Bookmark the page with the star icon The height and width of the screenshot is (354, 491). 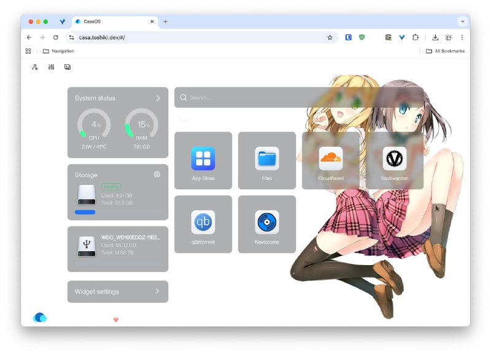(330, 37)
